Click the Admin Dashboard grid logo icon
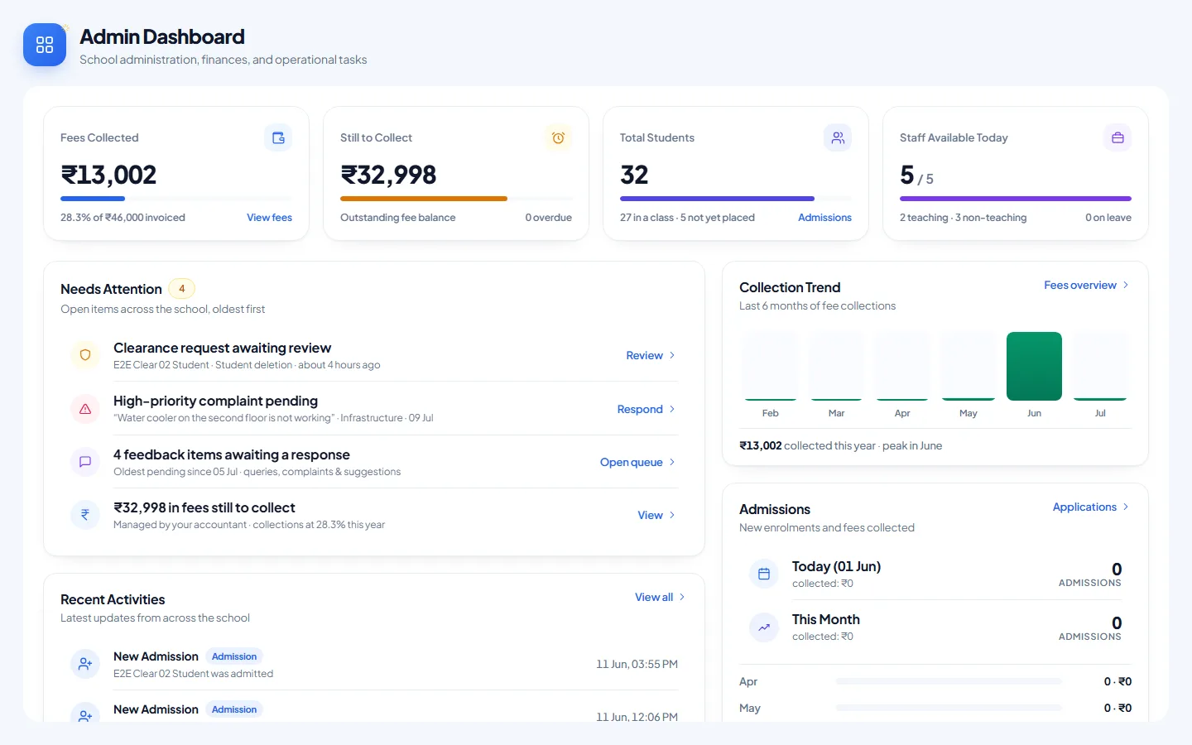The width and height of the screenshot is (1192, 745). [x=45, y=45]
